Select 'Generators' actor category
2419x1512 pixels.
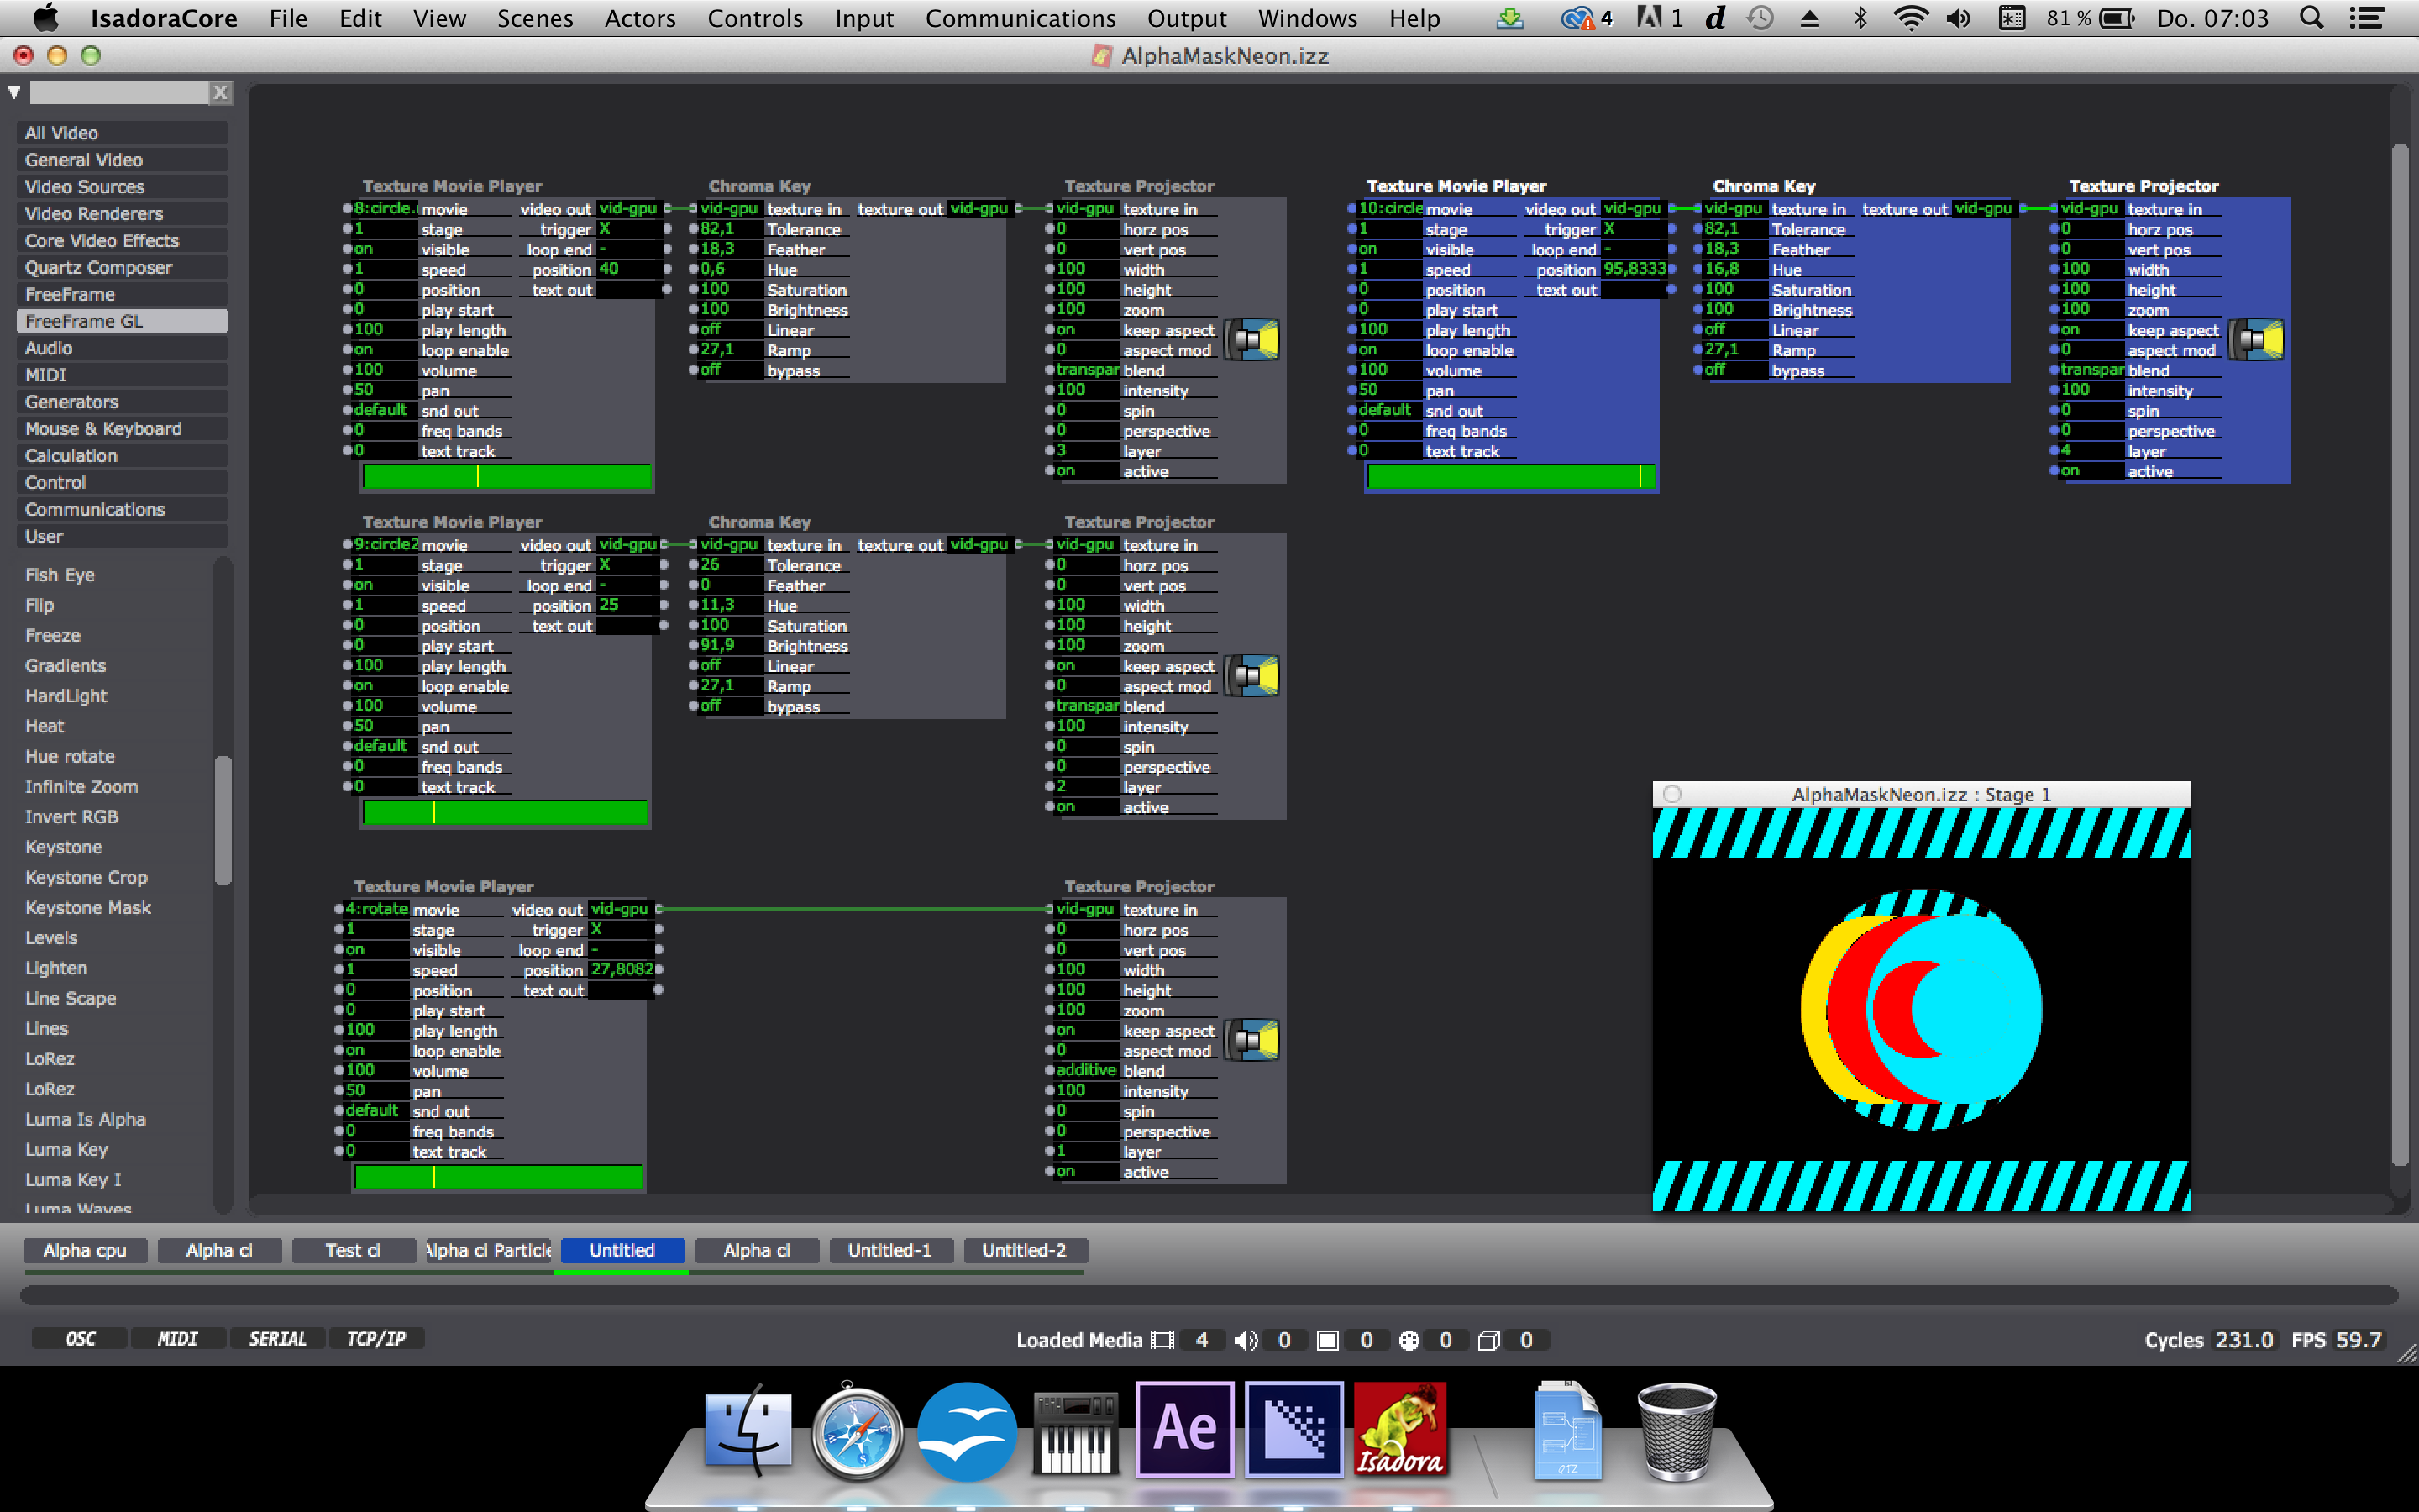point(122,401)
